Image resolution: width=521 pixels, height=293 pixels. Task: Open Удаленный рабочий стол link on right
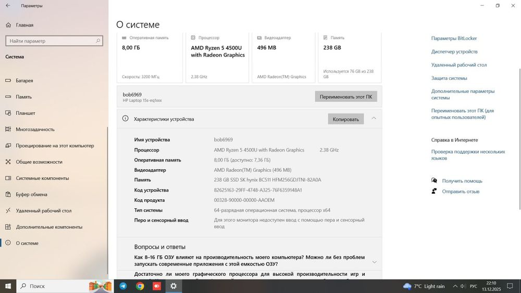pyautogui.click(x=459, y=65)
